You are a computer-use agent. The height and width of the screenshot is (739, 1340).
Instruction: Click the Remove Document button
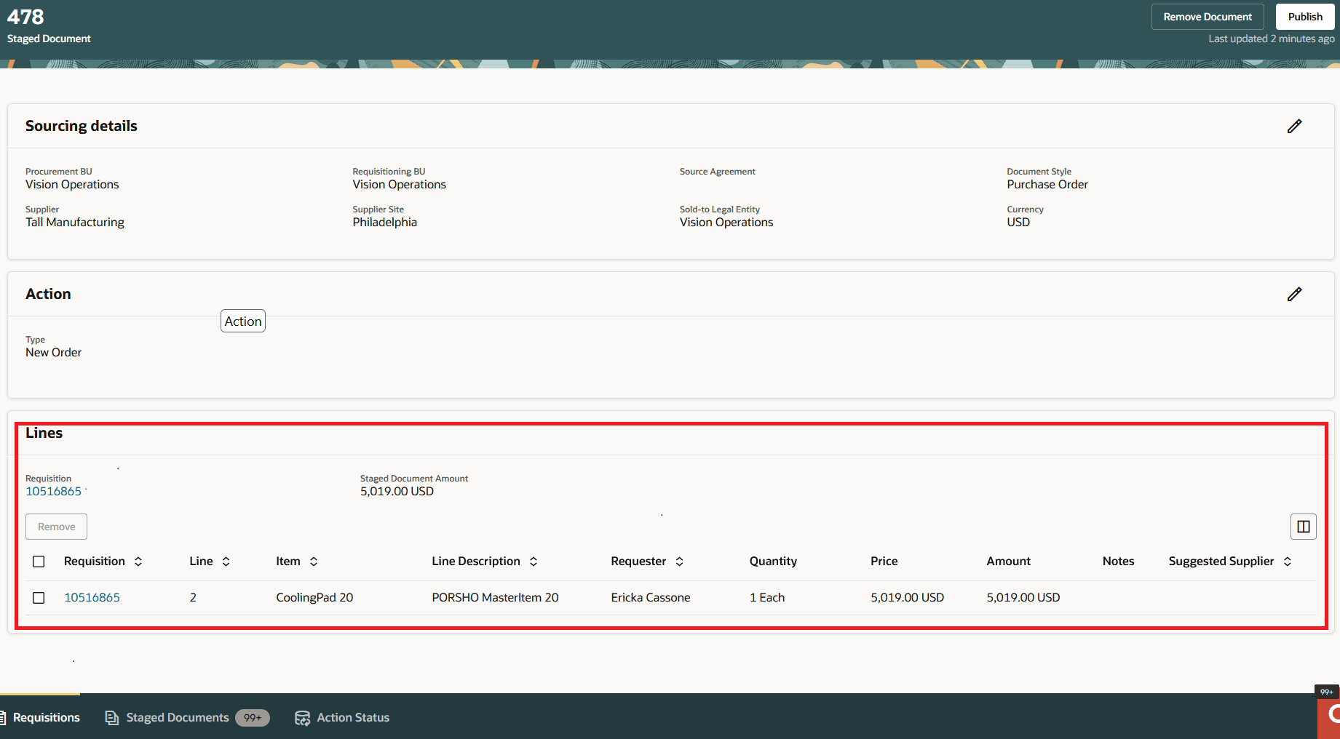1208,17
